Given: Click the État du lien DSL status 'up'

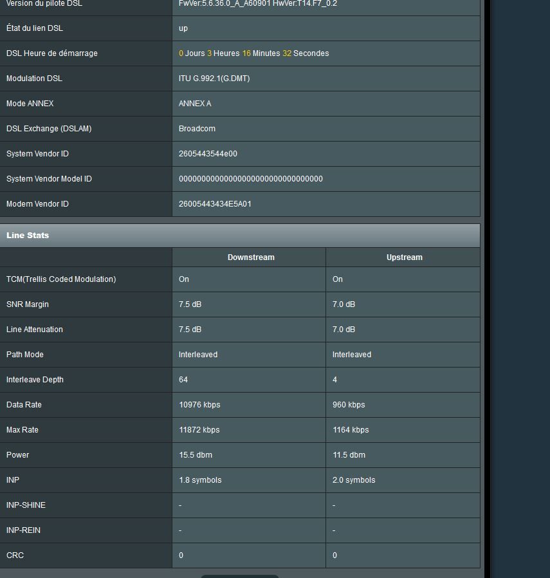Looking at the screenshot, I should point(183,28).
